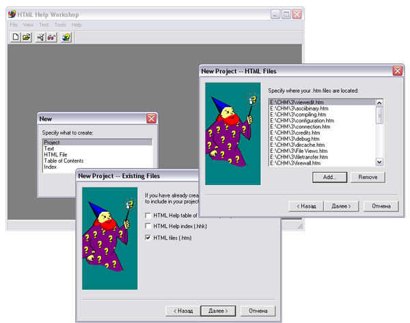Click the Open file toolbar icon
Screen dimensions: 410x323
(x=26, y=37)
